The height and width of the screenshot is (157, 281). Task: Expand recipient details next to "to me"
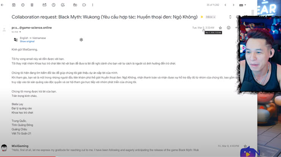coord(20,32)
